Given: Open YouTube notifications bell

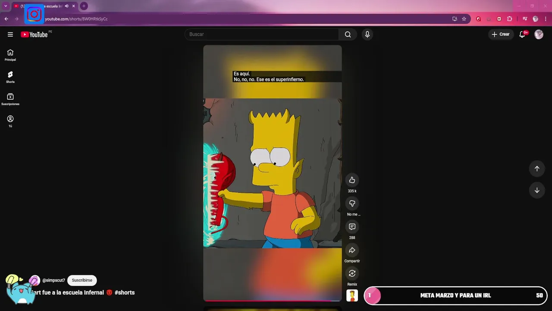Looking at the screenshot, I should coord(522,34).
